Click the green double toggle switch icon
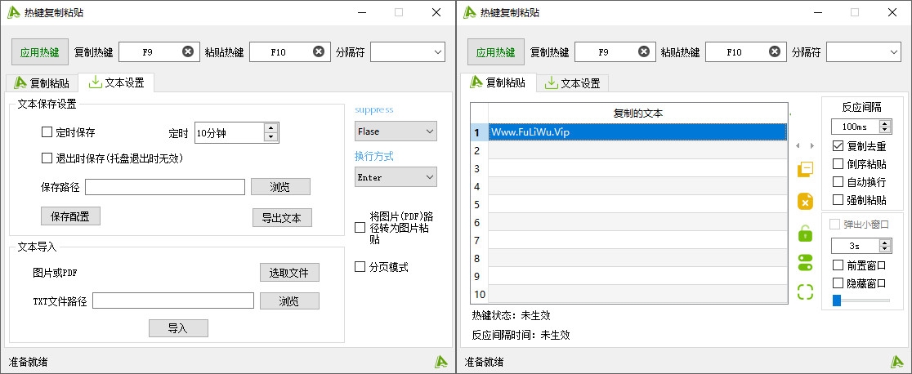 (x=805, y=262)
